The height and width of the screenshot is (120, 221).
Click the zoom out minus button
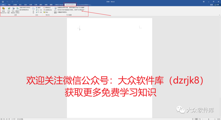(203, 119)
